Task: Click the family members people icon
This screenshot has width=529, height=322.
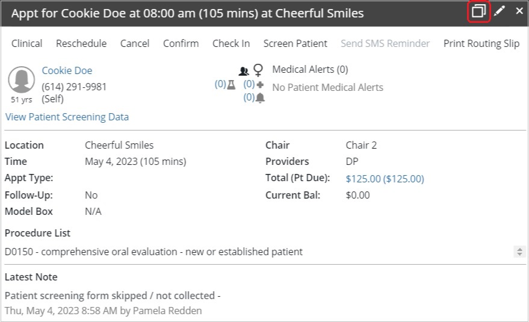Action: coord(244,71)
